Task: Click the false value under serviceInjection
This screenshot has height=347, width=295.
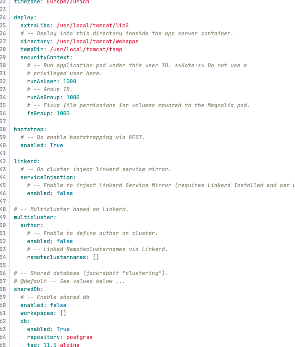Action: [64, 193]
